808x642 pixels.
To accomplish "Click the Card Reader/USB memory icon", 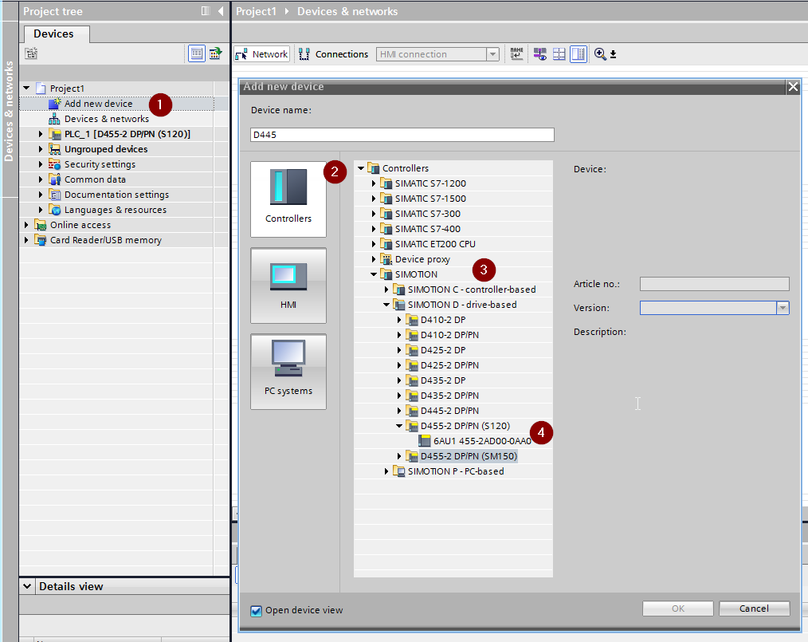I will point(40,240).
